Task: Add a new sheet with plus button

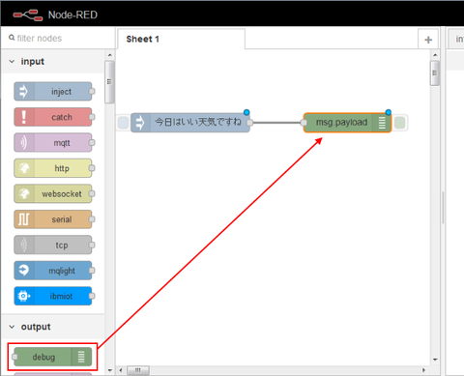Action: (x=428, y=40)
